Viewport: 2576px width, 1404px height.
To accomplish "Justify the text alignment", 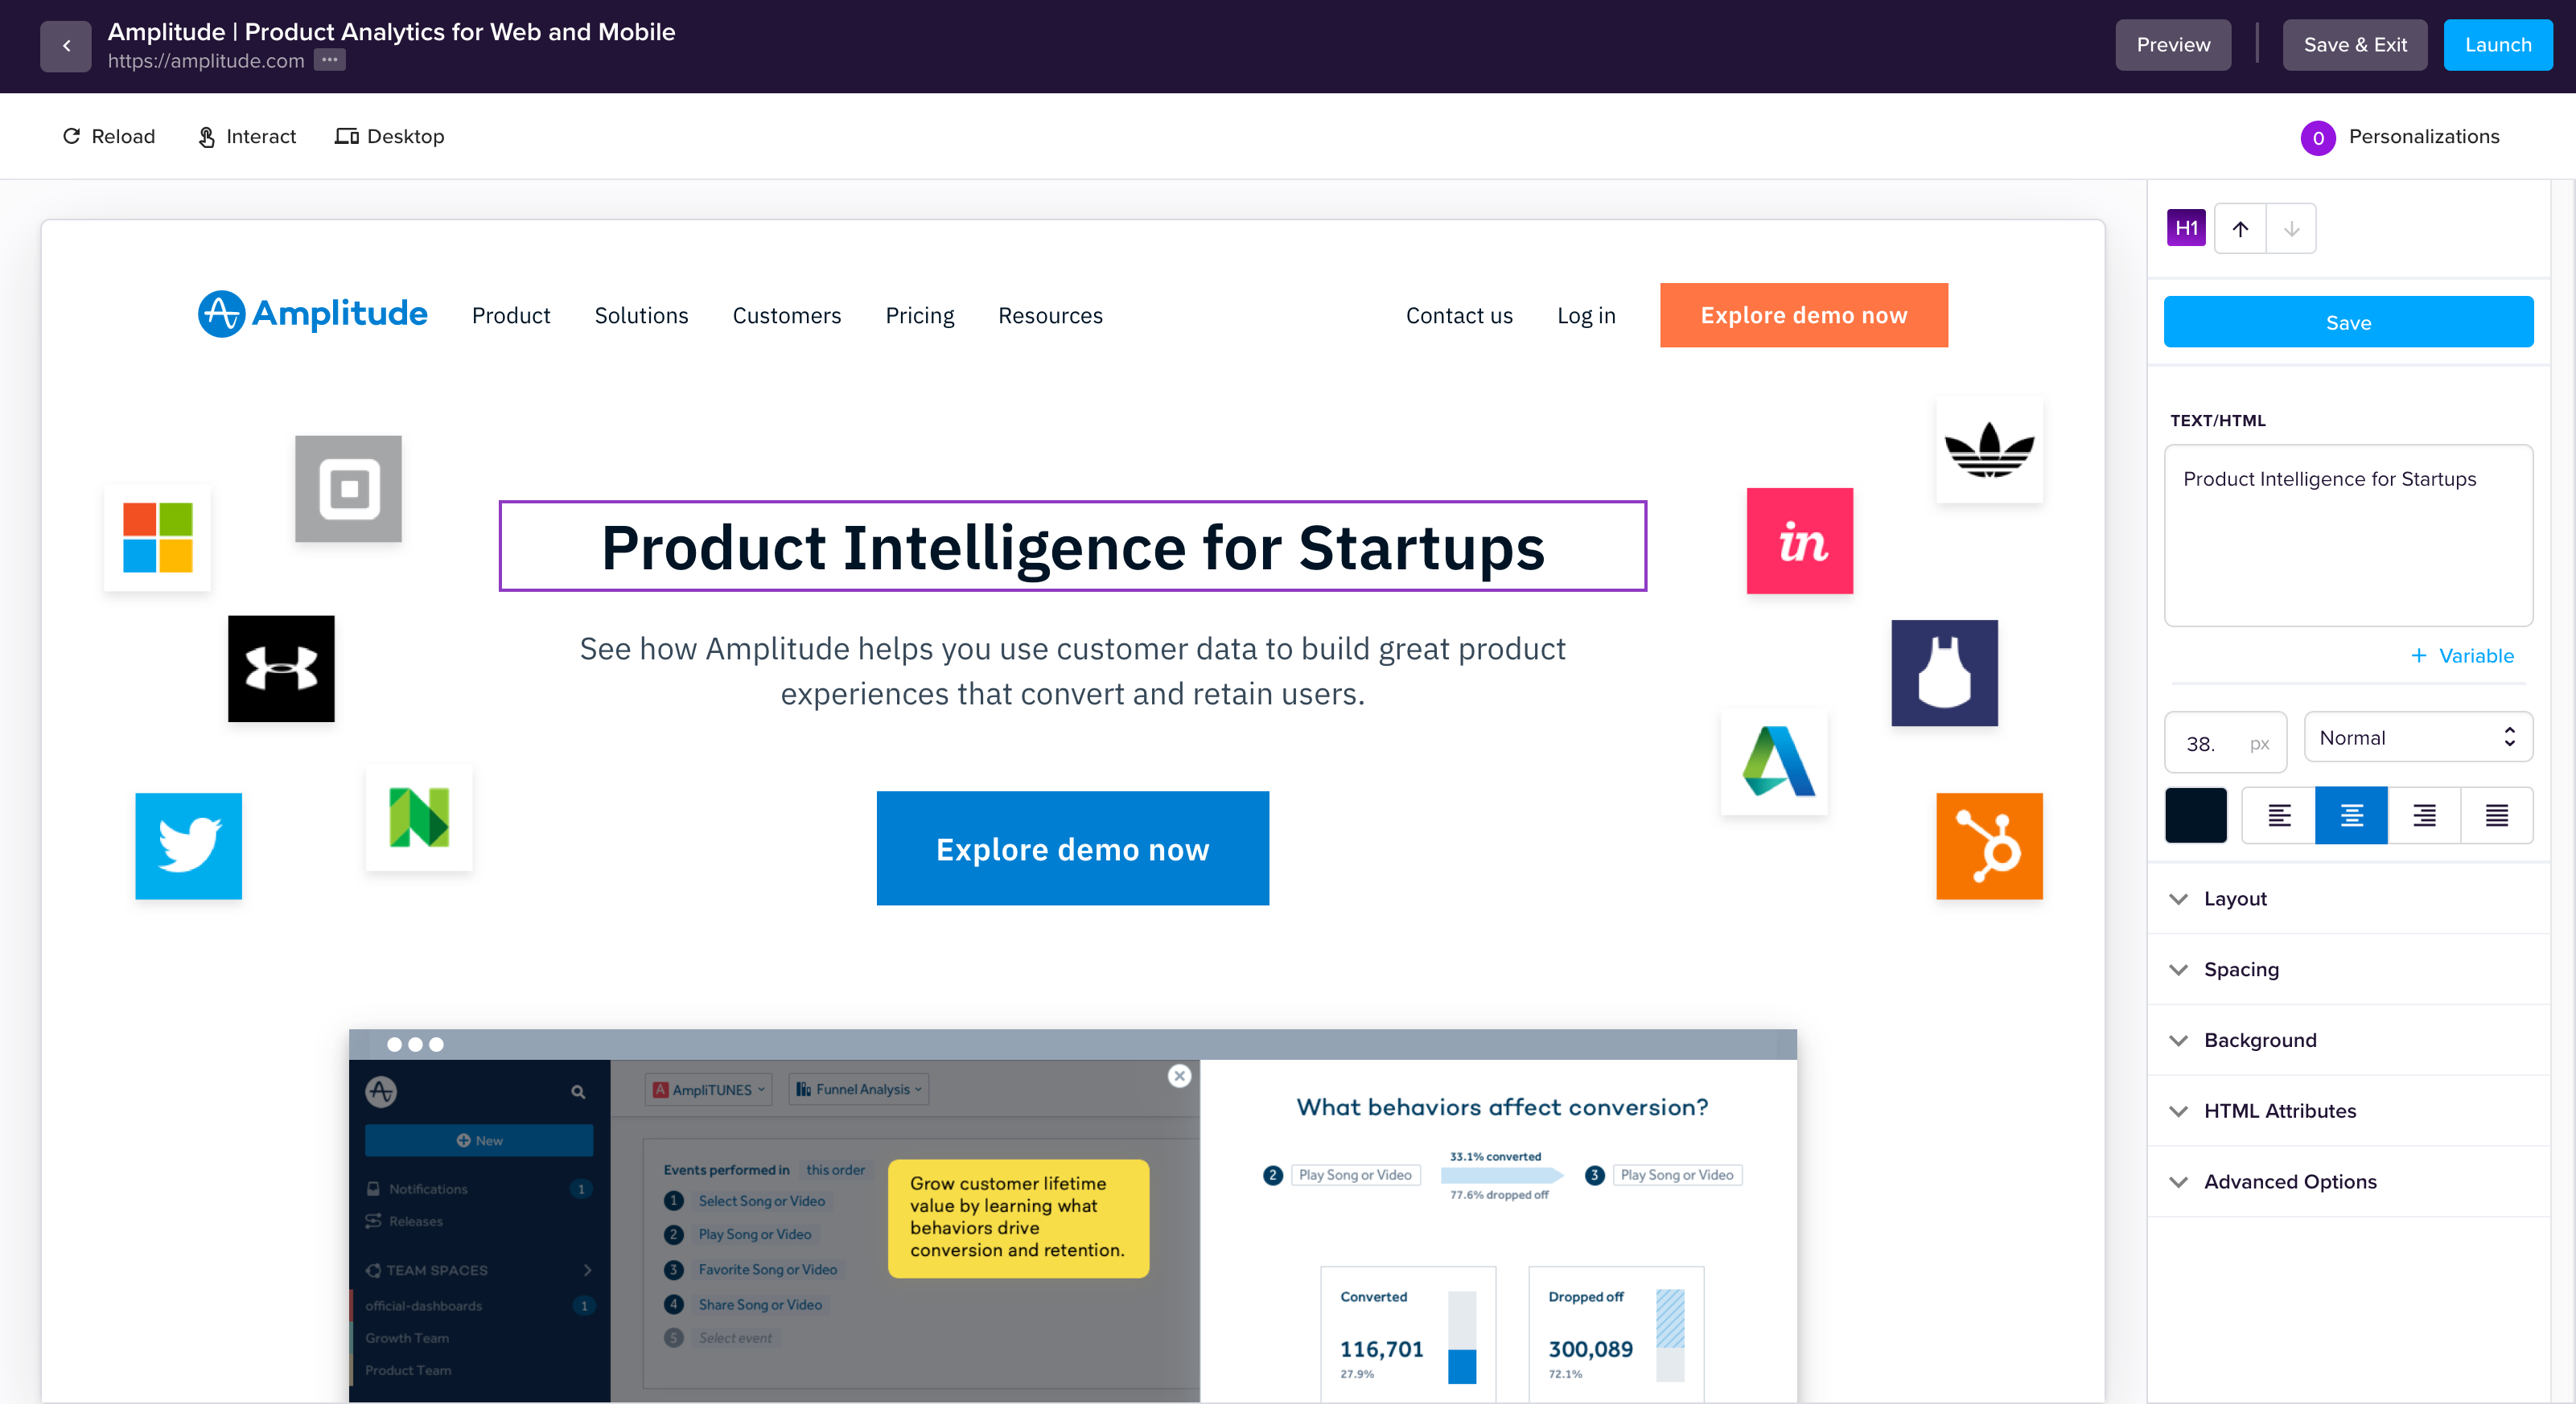I will click(x=2497, y=815).
